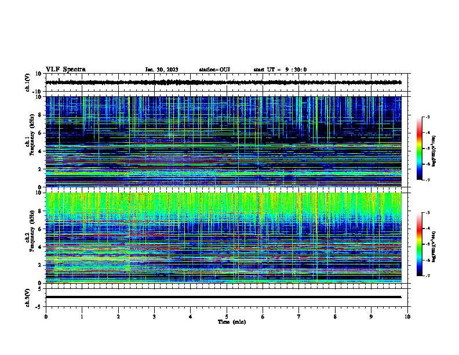The height and width of the screenshot is (355, 459).
Task: Click time axis tick label "2"
Action: (118, 317)
